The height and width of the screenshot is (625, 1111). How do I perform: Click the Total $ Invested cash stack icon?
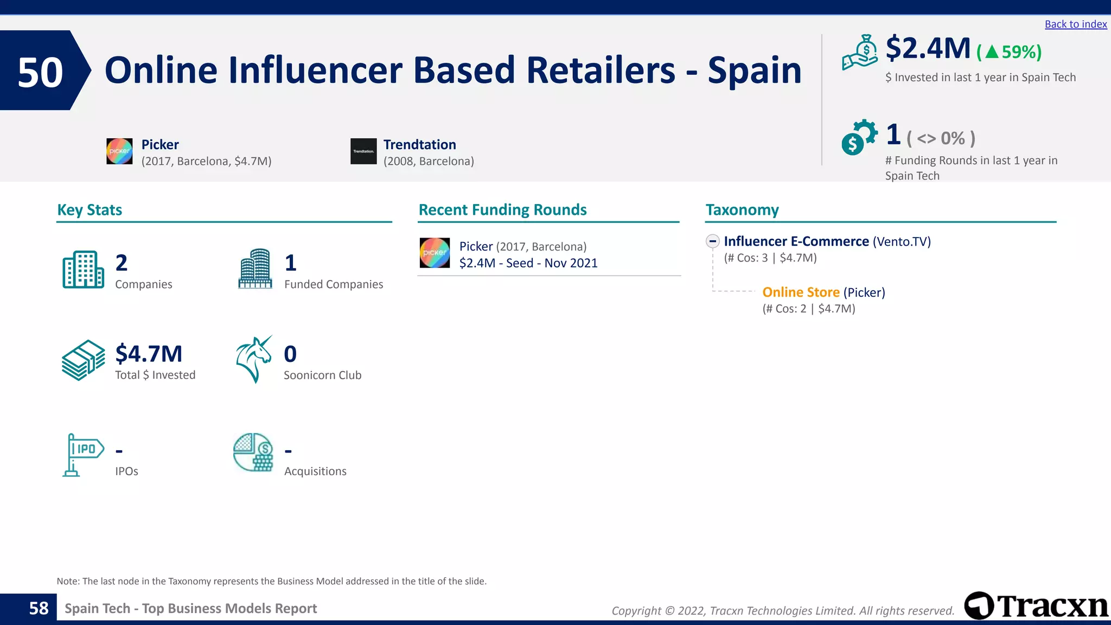coord(83,360)
